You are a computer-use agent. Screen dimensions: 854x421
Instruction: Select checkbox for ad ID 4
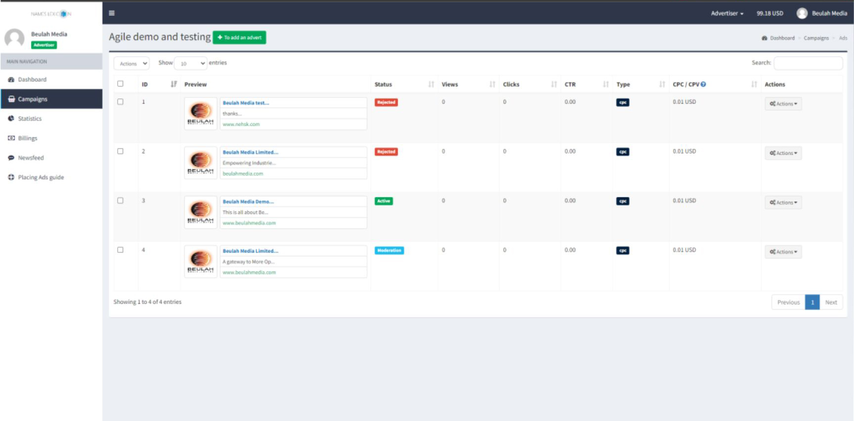pyautogui.click(x=120, y=250)
